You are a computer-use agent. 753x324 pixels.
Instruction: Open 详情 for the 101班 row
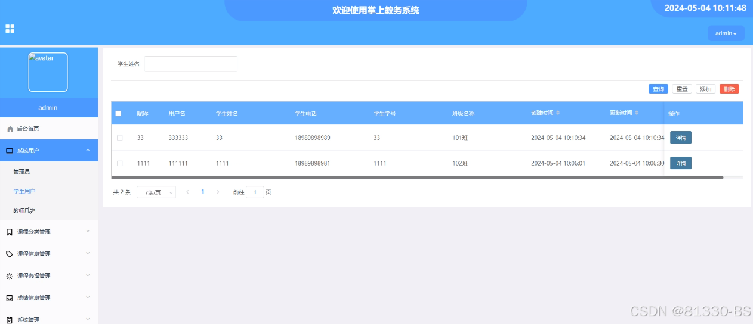point(681,138)
